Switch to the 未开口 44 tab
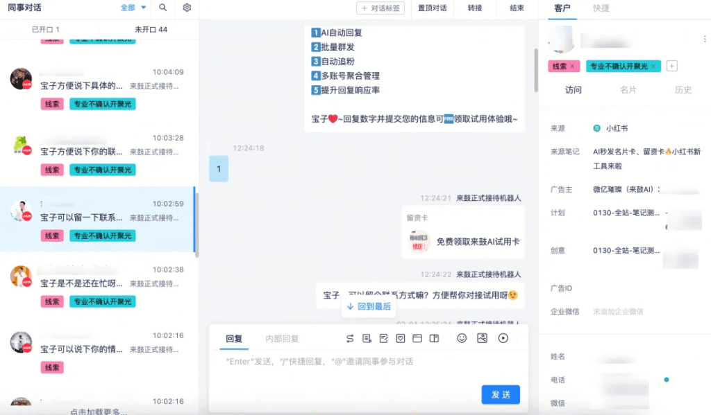Image resolution: width=711 pixels, height=415 pixels. pos(151,30)
